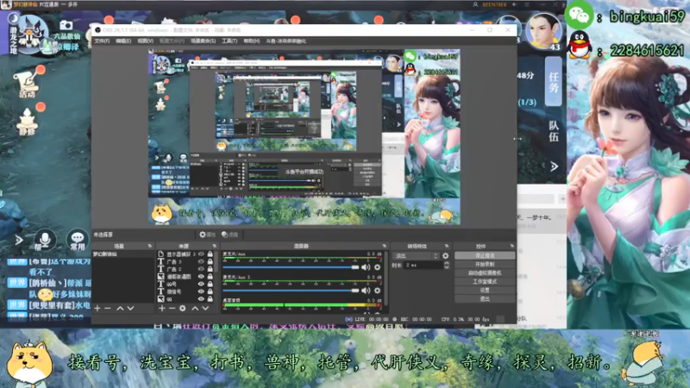Image resolution: width=690 pixels, height=388 pixels.
Task: Toggle visibility of QQ image source
Action: (x=201, y=298)
